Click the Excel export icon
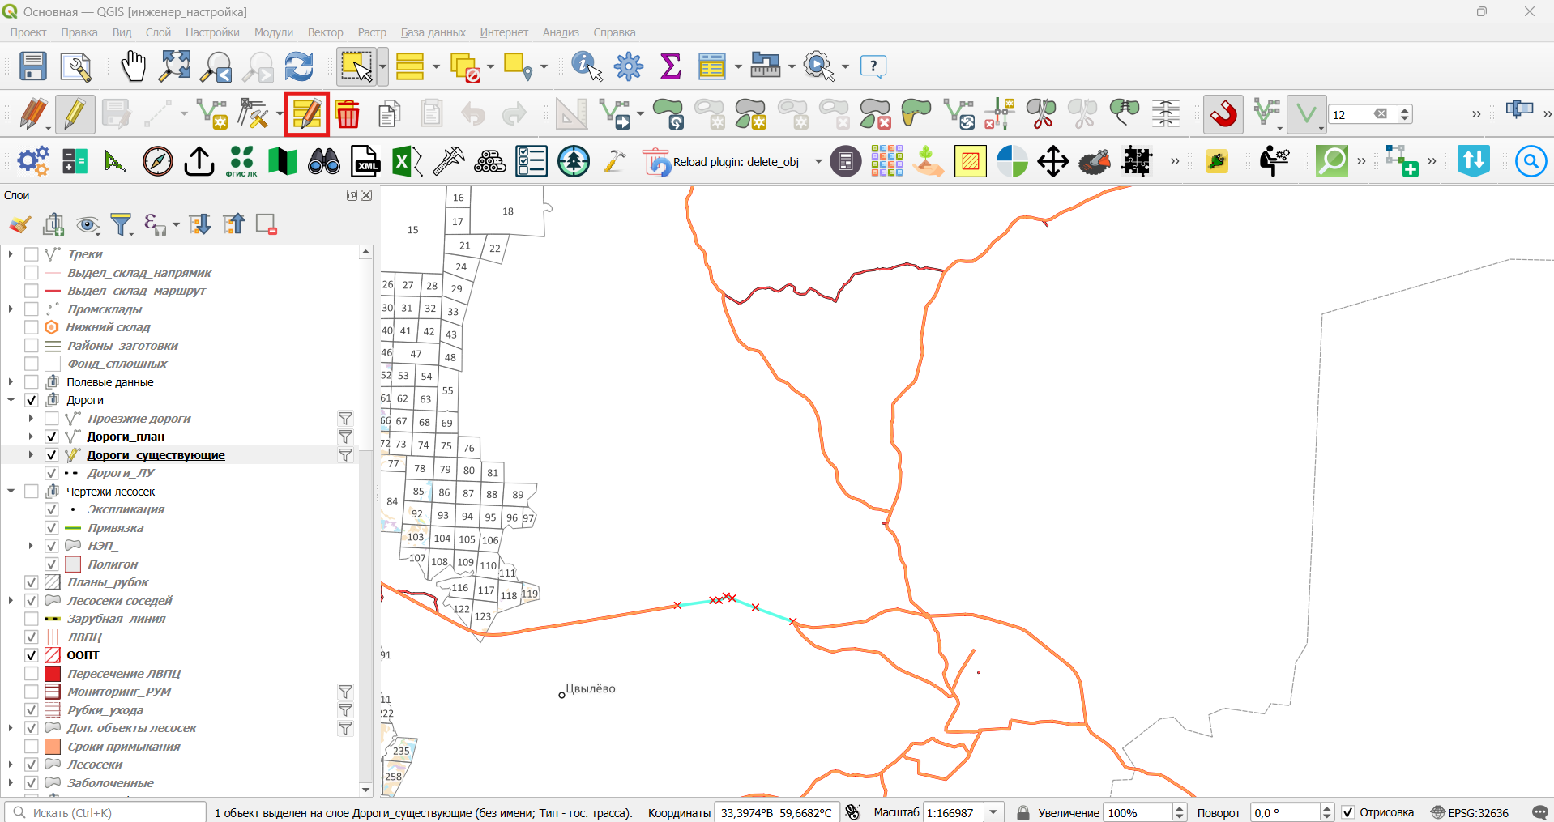The height and width of the screenshot is (822, 1554). coord(407,161)
